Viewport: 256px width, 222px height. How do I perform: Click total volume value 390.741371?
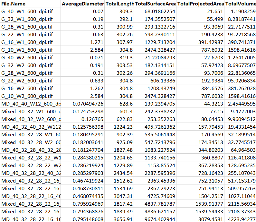coord(240,42)
